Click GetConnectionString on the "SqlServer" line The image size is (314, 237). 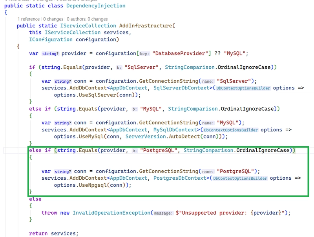point(169,81)
